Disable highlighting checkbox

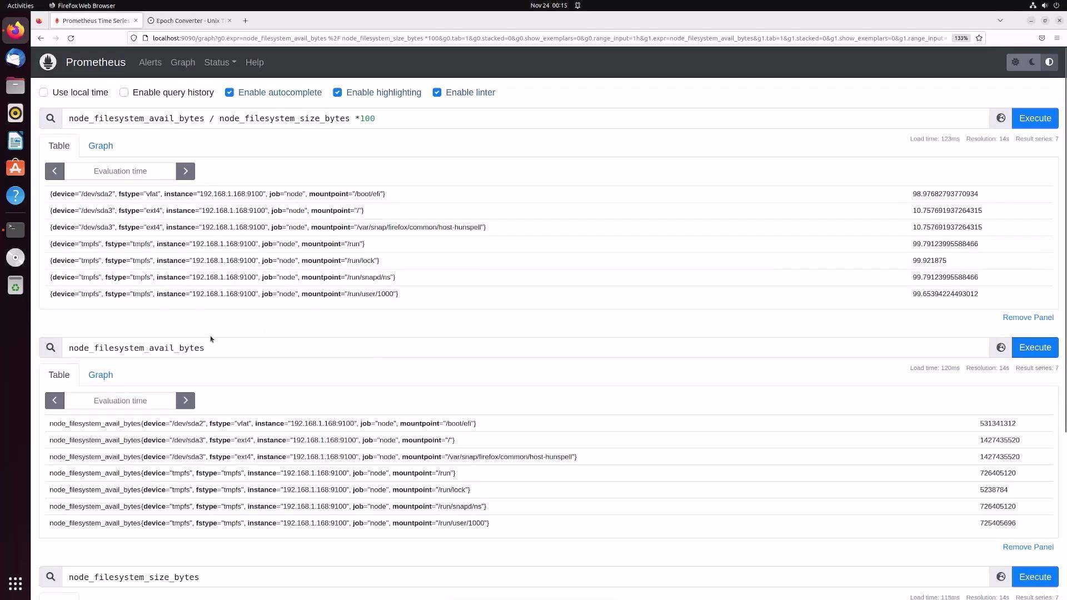tap(337, 92)
